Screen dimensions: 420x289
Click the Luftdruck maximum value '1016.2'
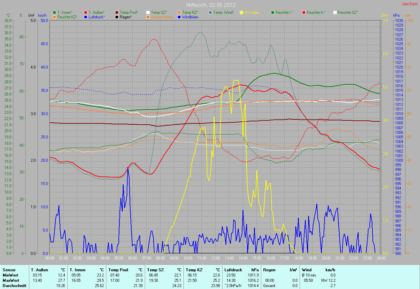(x=253, y=280)
